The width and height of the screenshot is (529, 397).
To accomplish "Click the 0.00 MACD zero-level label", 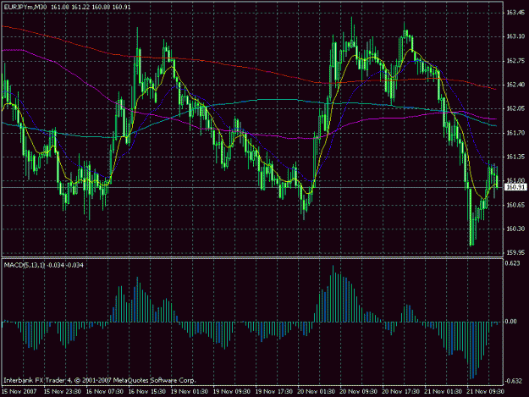I will pos(511,322).
